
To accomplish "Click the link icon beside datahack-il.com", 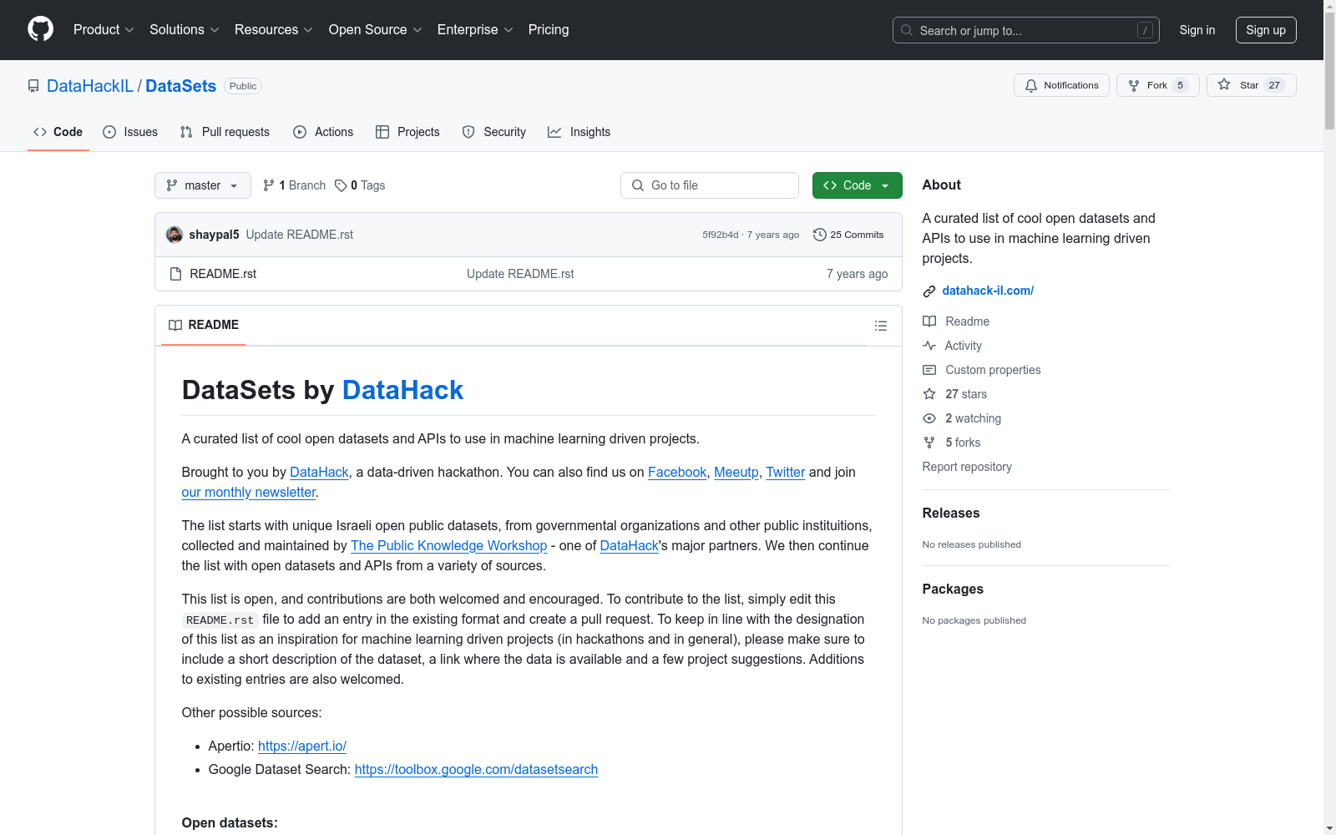I will pos(929,291).
